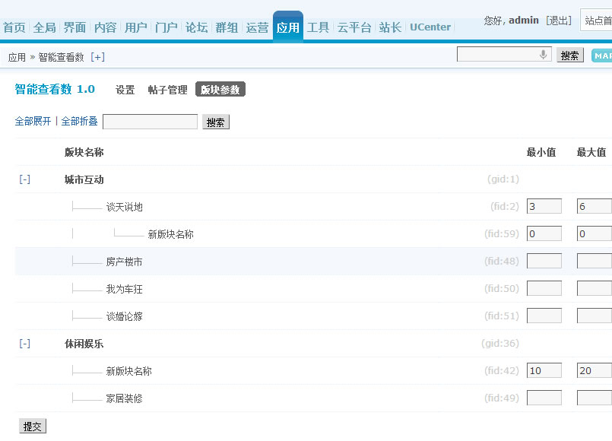Collapse the 城市互动 category
This screenshot has width=612, height=441.
25,179
